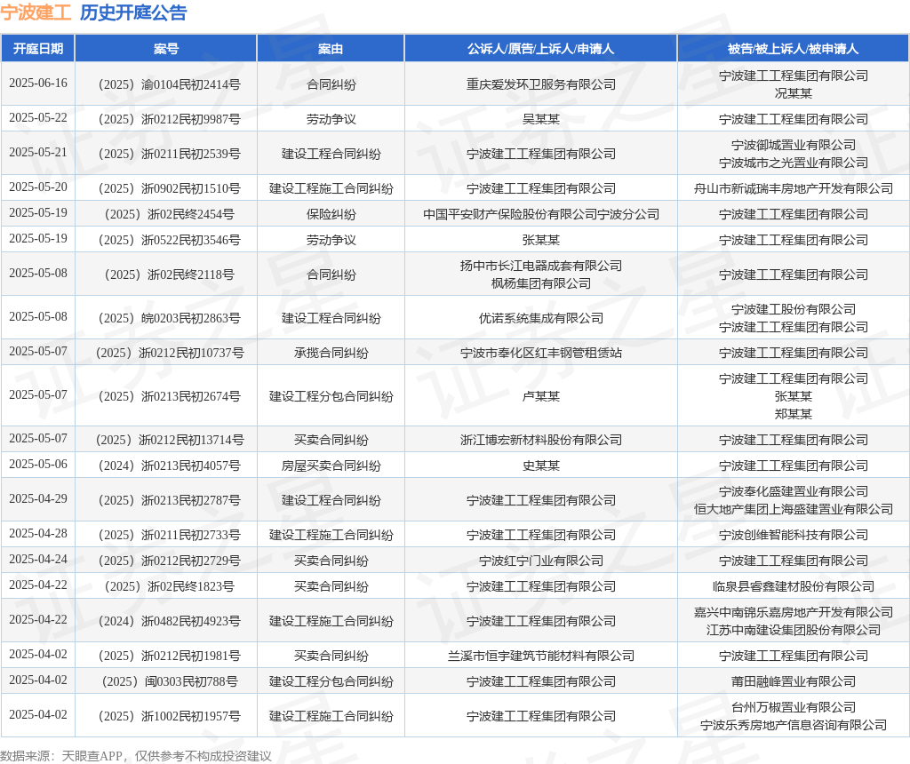Click defendant 宁波创维智能科技有限公司

pos(794,536)
